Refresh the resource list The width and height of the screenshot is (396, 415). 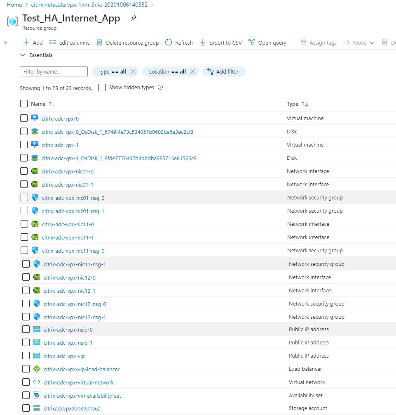[x=179, y=43]
